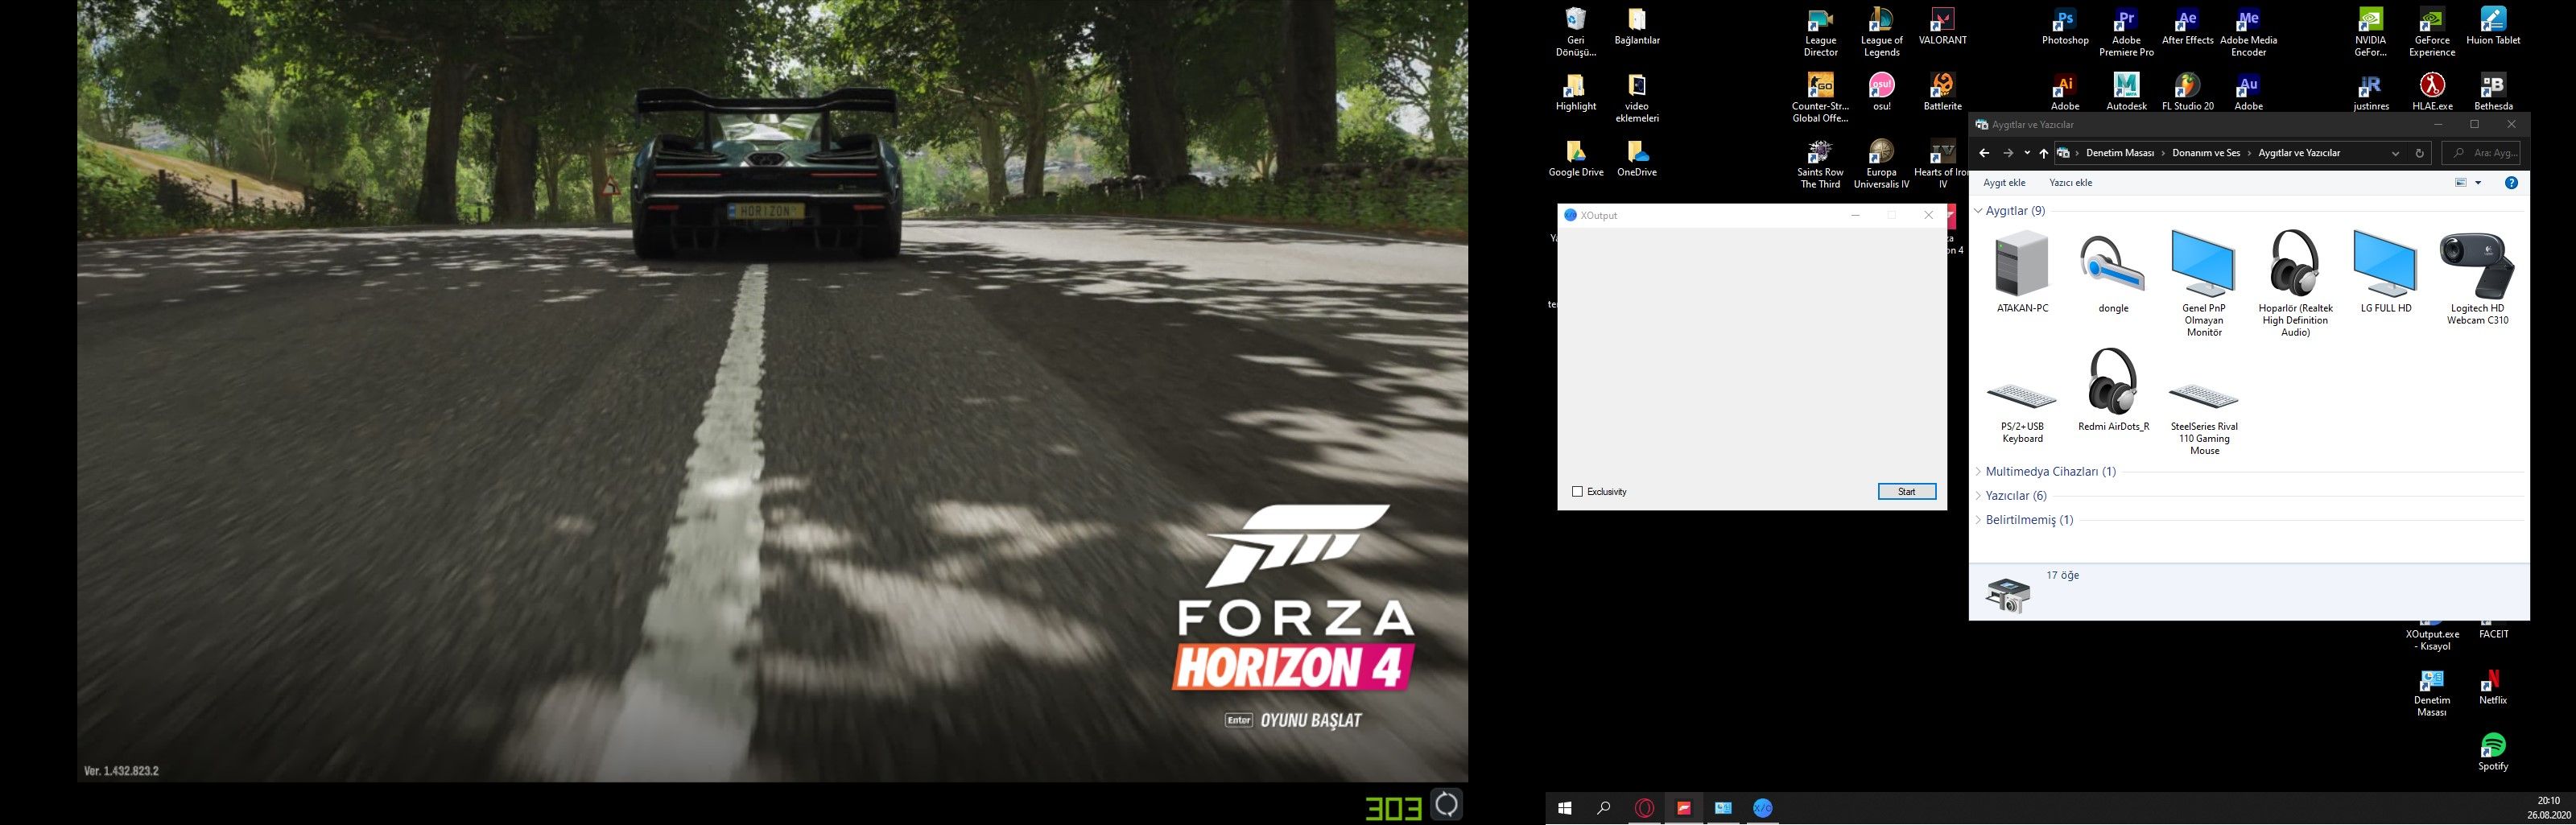The width and height of the screenshot is (2576, 825).
Task: Launch Photoshop from the desktop
Action: coord(2065,26)
